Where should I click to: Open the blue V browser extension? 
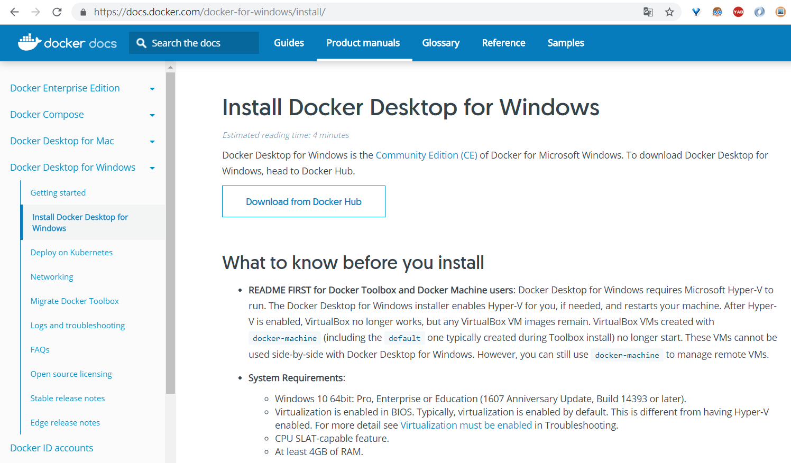[x=696, y=12]
